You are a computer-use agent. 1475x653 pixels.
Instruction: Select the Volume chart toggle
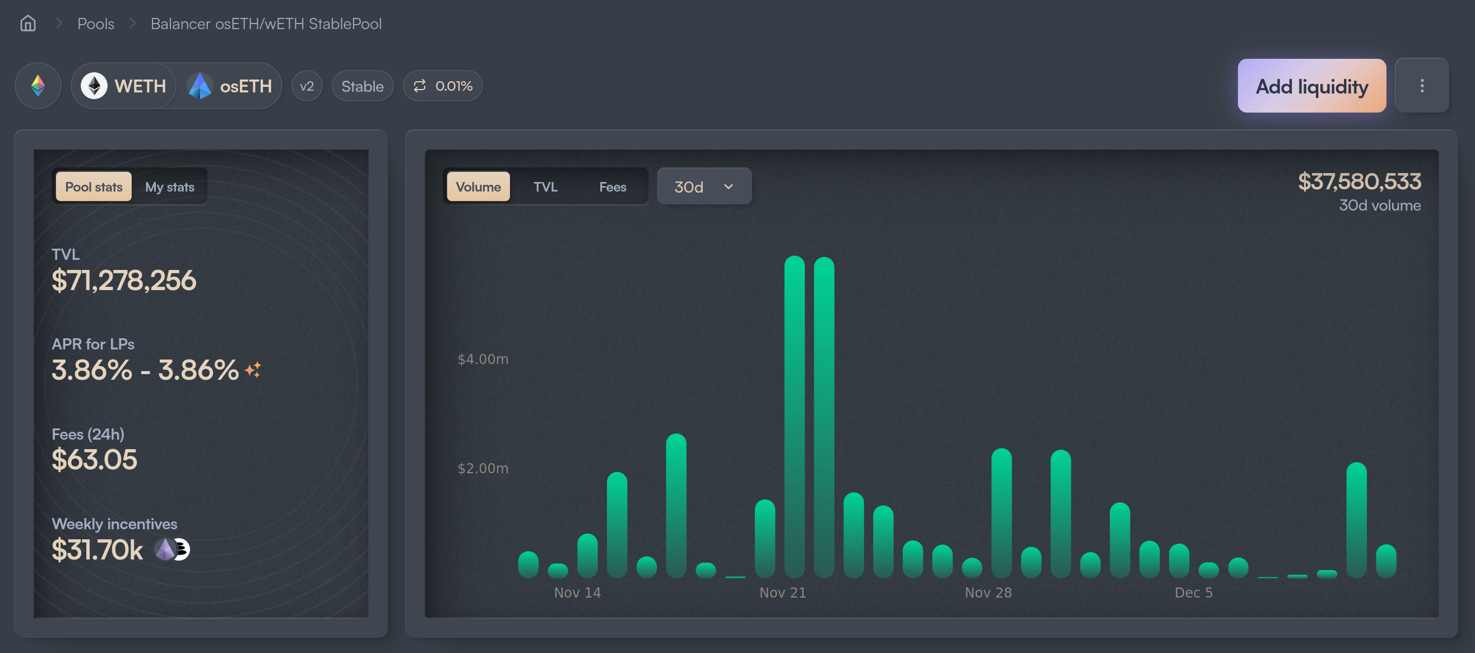[478, 186]
